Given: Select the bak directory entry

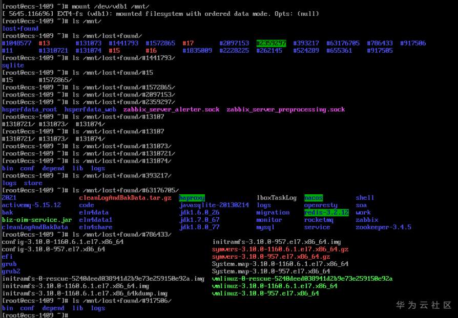Looking at the screenshot, I should click(x=7, y=213).
